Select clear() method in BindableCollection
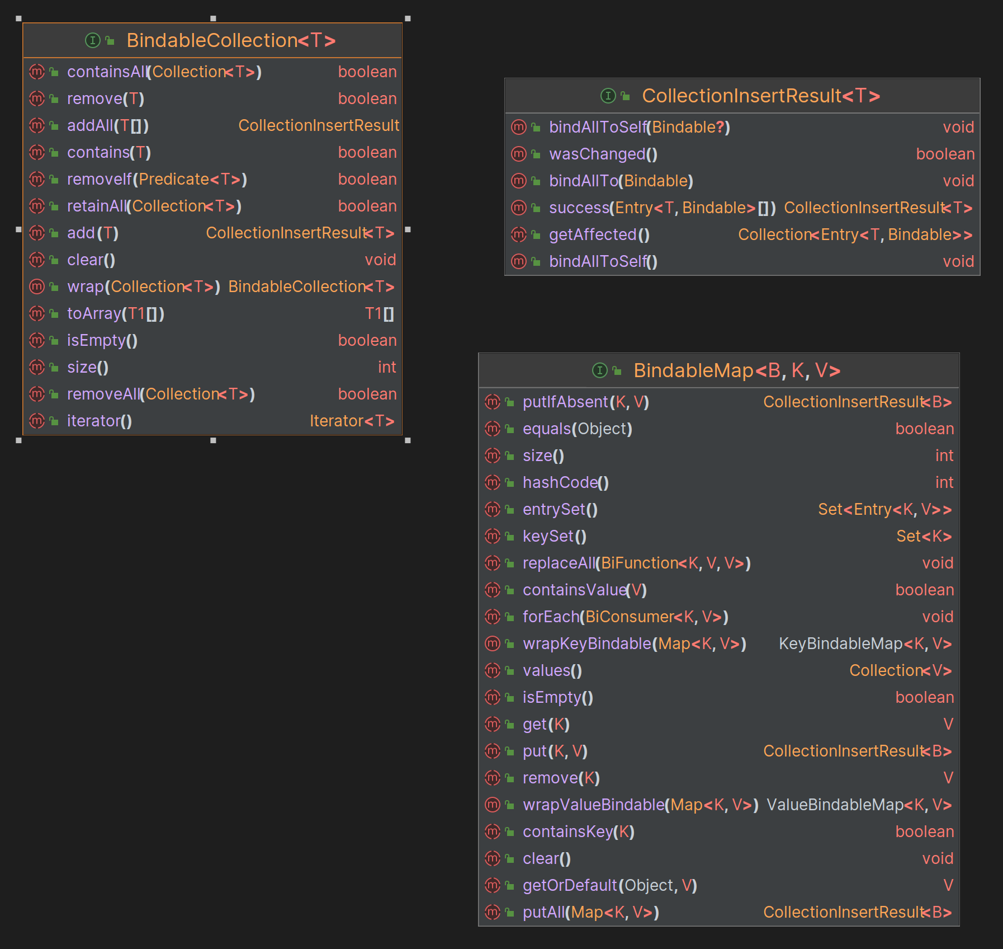Image resolution: width=1003 pixels, height=949 pixels. coord(212,260)
